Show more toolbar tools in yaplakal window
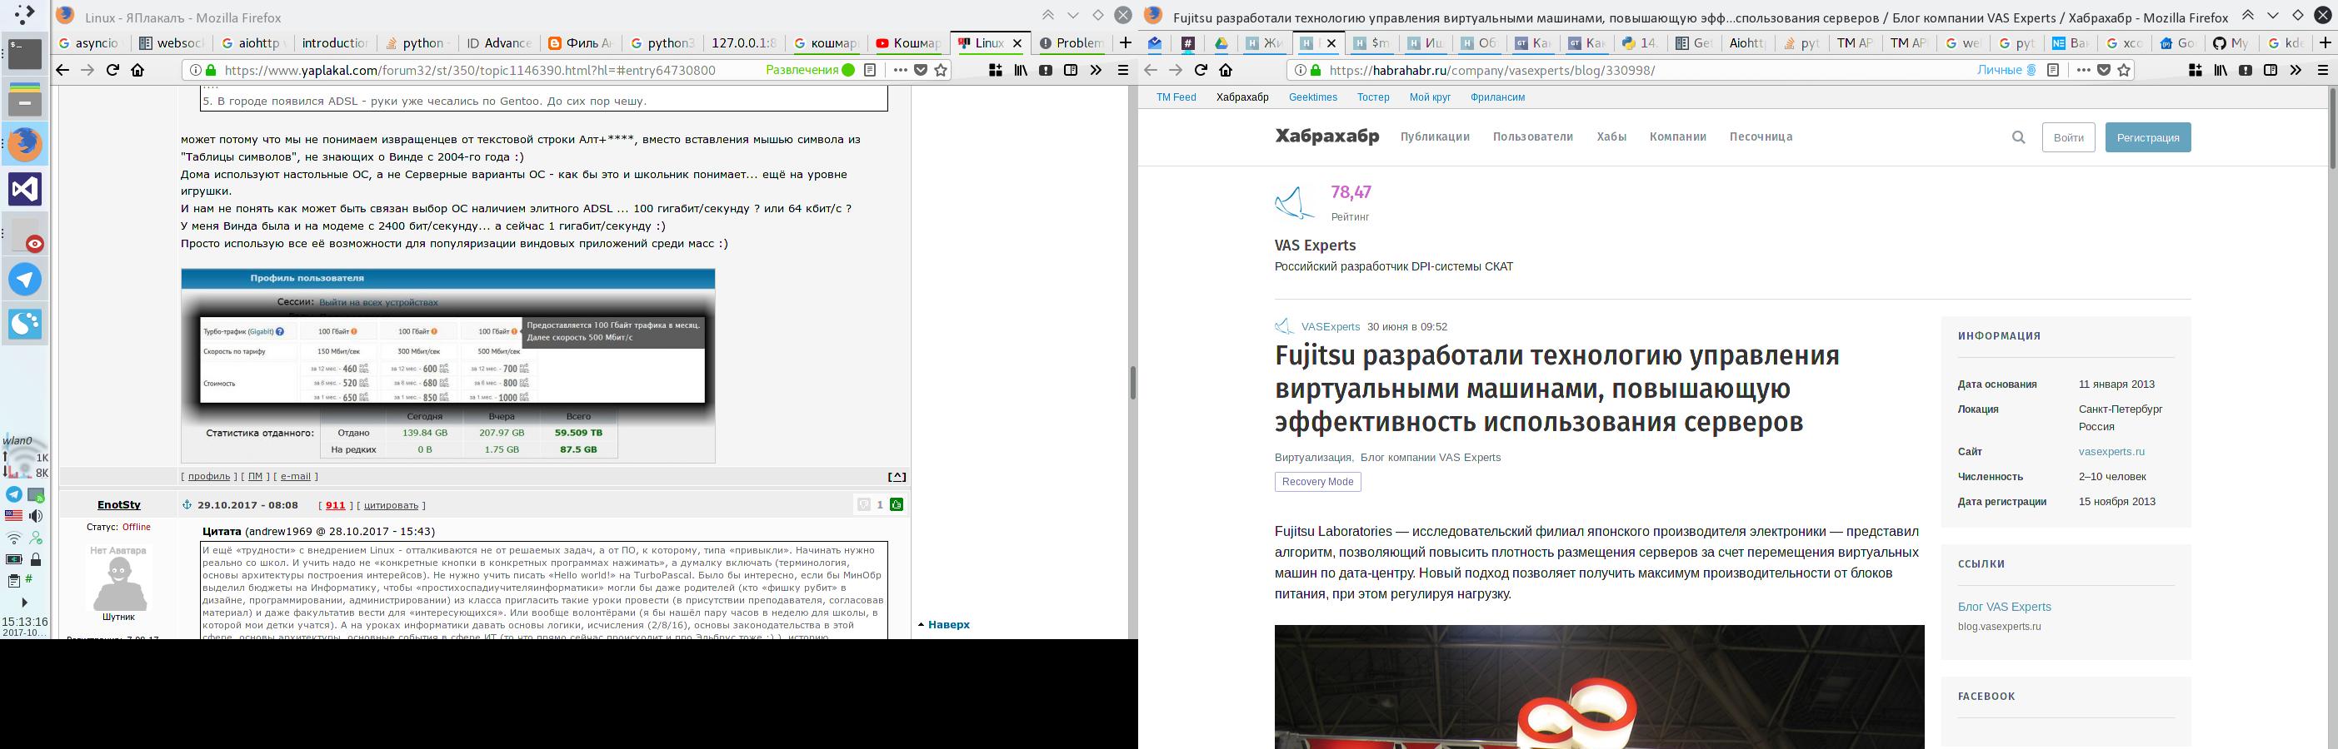 point(1096,70)
